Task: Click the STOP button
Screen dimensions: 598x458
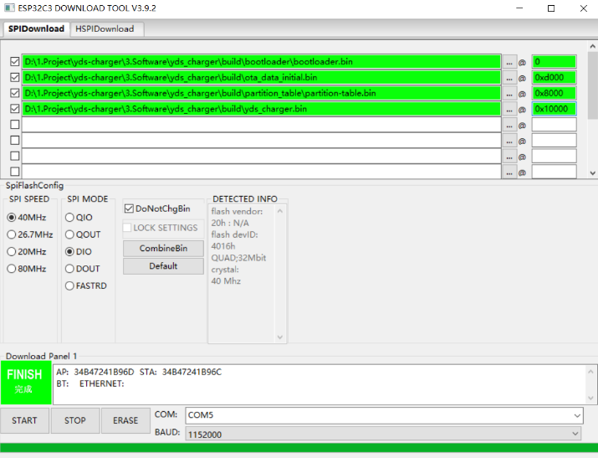Action: pos(75,420)
